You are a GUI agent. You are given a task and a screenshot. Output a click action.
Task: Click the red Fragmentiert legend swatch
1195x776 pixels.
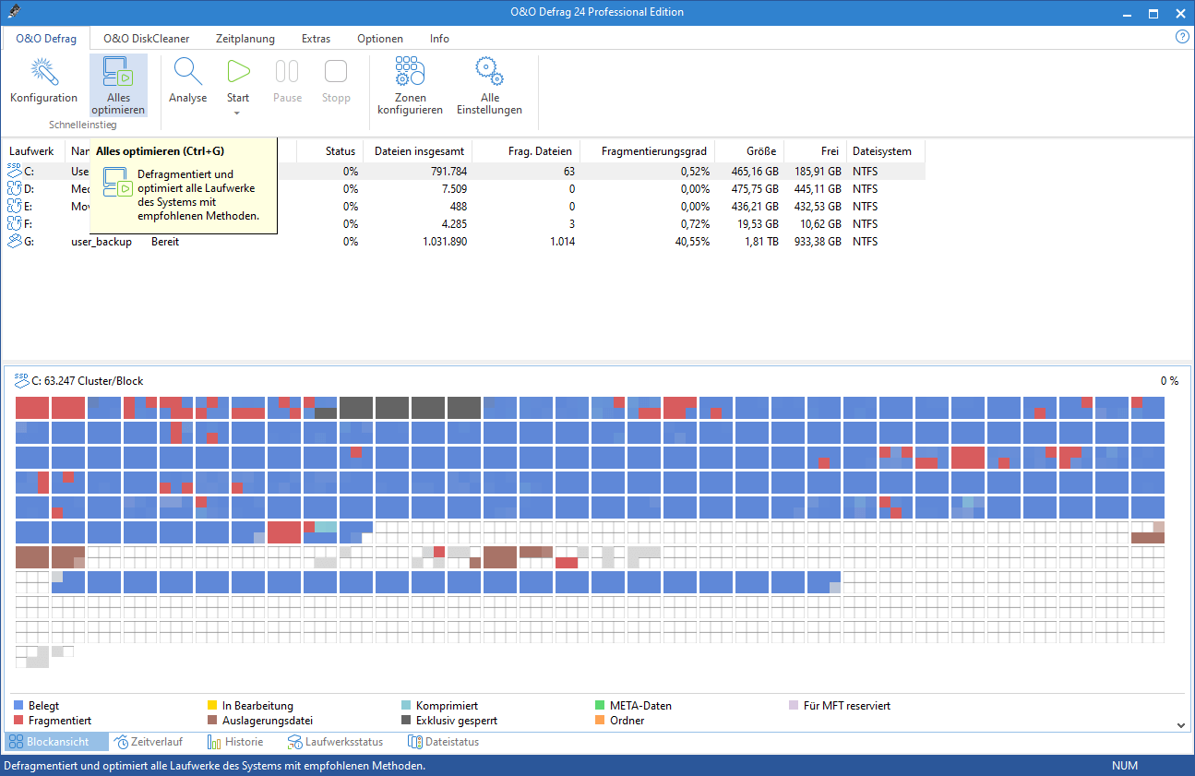19,721
